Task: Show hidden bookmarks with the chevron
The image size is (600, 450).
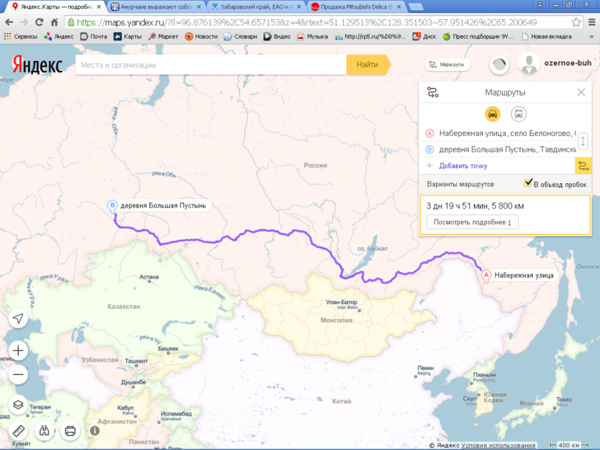Action: point(592,37)
